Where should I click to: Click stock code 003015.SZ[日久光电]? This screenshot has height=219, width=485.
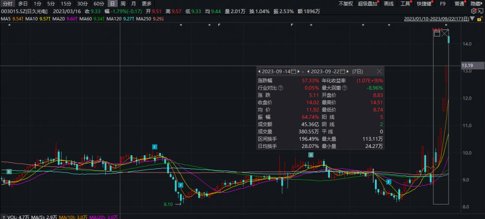(x=24, y=12)
